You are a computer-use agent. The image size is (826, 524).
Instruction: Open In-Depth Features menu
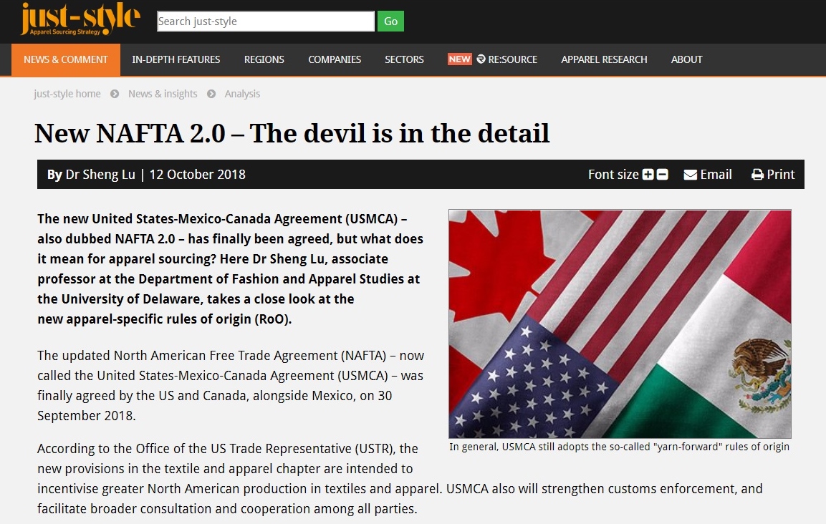[x=176, y=59]
